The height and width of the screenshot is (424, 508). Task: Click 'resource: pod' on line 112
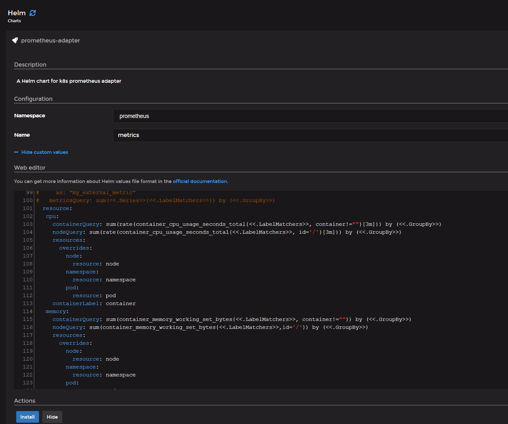(x=94, y=296)
